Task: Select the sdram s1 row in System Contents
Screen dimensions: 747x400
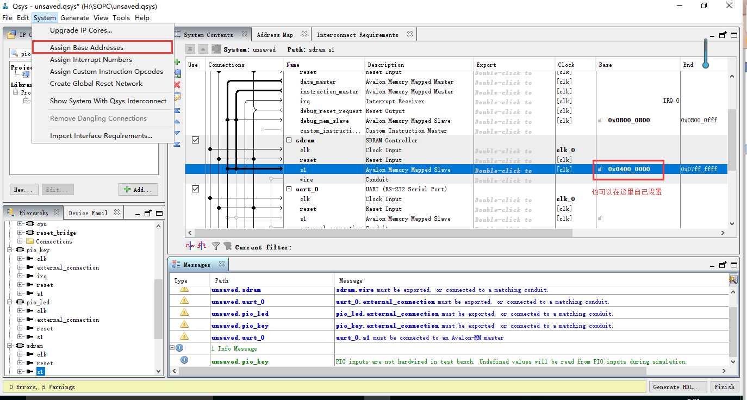Action: (x=456, y=170)
